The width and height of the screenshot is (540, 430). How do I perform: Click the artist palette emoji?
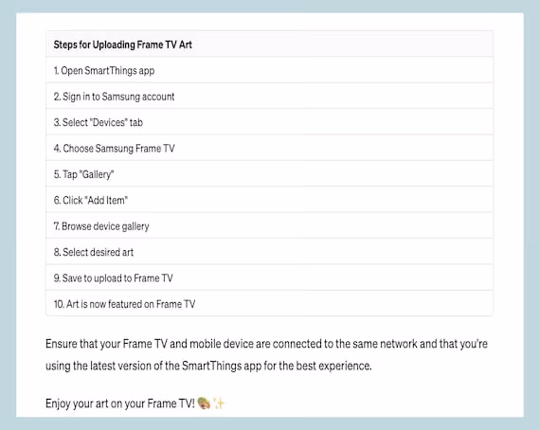(x=204, y=403)
